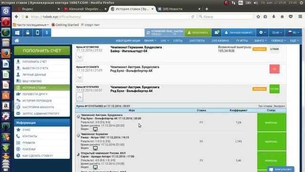Open the 1XBONUS dropdown menu
305x172 pixels.
pos(278,41)
